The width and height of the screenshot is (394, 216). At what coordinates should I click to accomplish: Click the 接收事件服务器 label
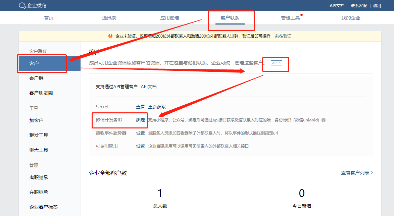[x=111, y=133]
